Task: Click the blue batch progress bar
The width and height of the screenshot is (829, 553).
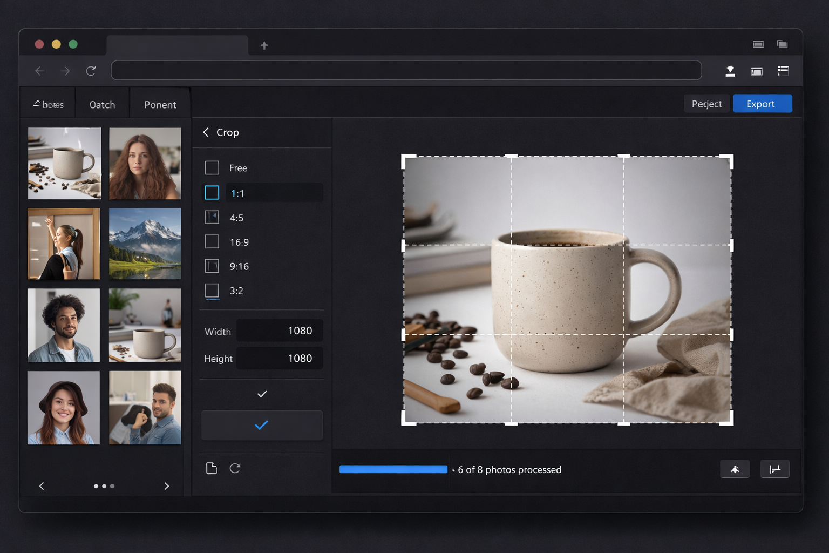Action: (x=393, y=469)
